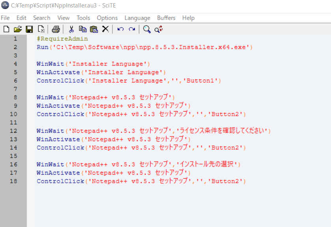Close the current file via toolbar icon
This screenshot has width=331, height=227.
[41, 29]
